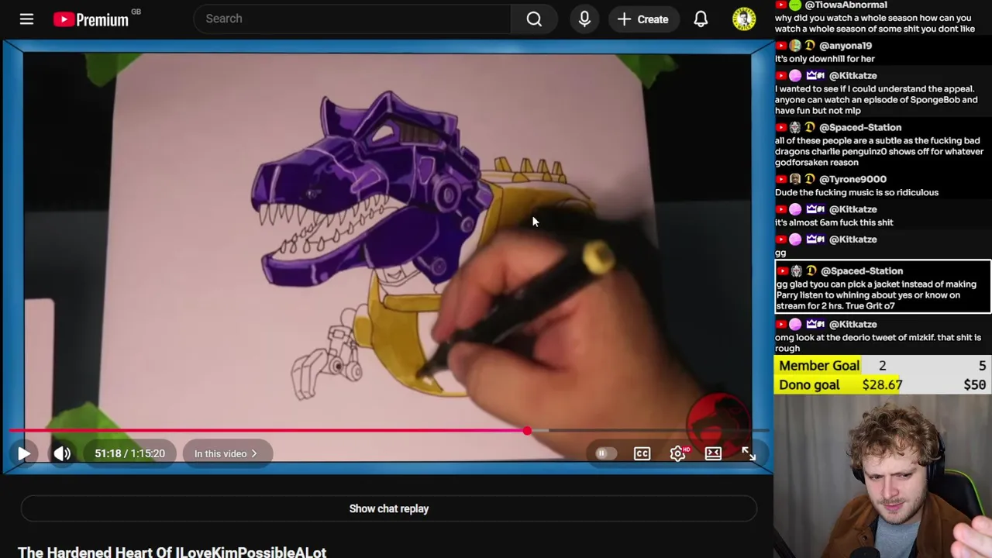Open the YouTube hamburger guide menu
Viewport: 992px width, 558px height.
pos(26,19)
